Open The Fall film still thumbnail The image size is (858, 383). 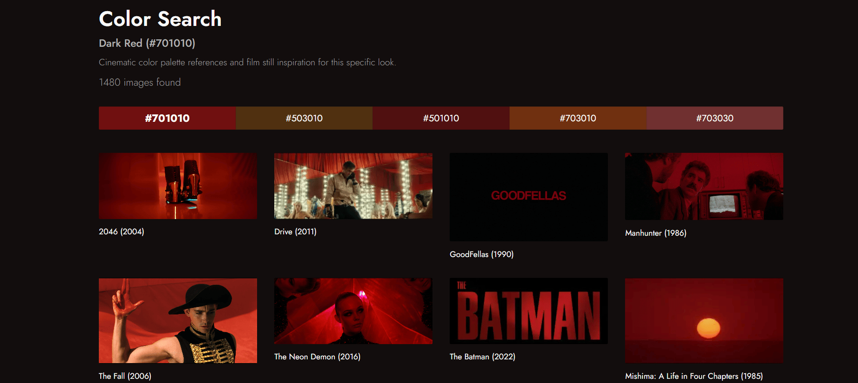178,320
